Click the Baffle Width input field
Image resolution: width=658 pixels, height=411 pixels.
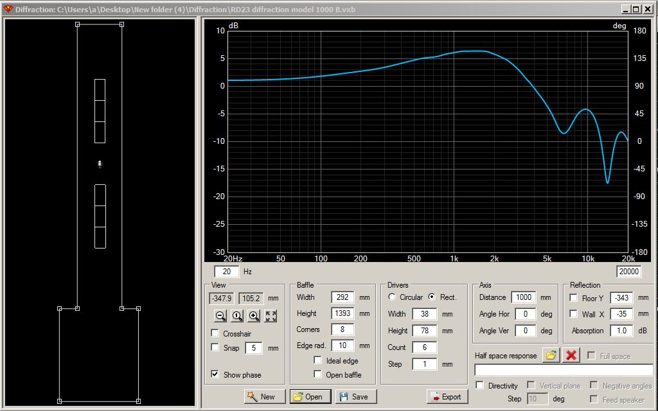[342, 297]
